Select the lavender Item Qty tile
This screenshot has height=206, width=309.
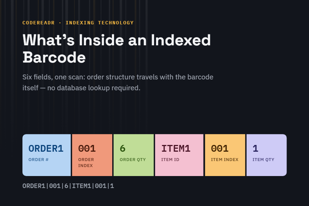[x=267, y=155]
